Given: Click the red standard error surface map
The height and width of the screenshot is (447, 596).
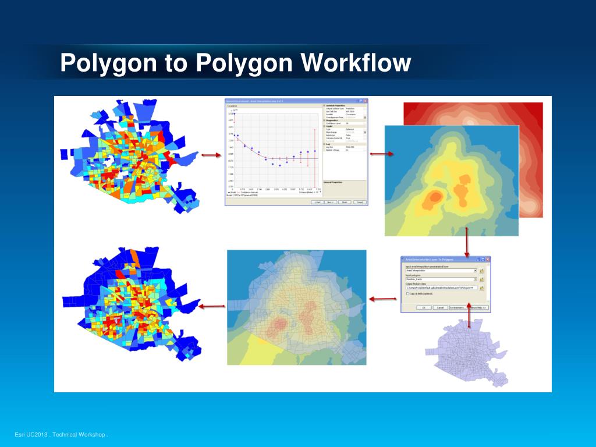Looking at the screenshot, I should (531, 159).
